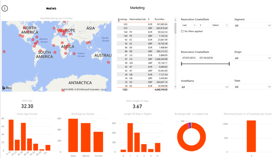The image size is (274, 158).
Task: Select the Male bar in Bookings by Gender
Action: pos(73,135)
